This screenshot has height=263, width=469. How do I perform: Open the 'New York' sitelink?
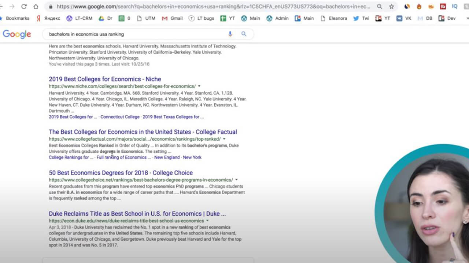(192, 157)
